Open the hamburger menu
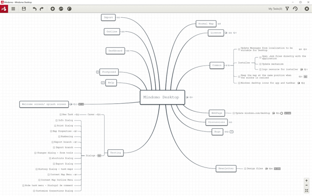The width and height of the screenshot is (312, 196). point(13,9)
